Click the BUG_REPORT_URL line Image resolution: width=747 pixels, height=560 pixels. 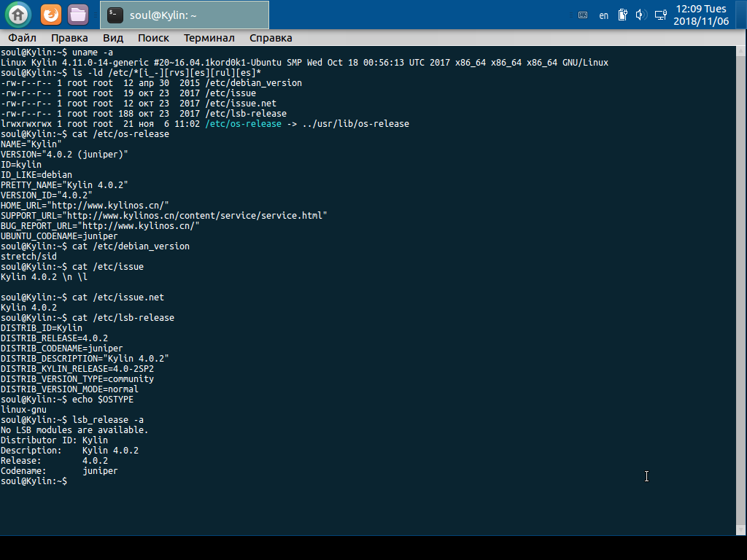[x=100, y=226]
